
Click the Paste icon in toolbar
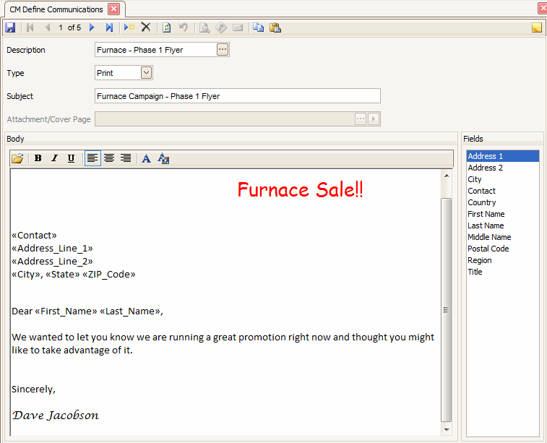[275, 27]
